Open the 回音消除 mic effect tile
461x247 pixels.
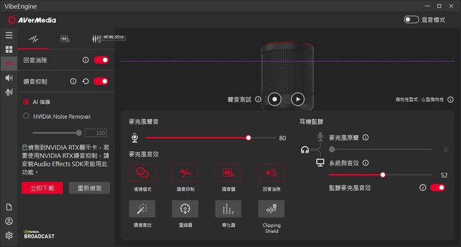pyautogui.click(x=271, y=173)
